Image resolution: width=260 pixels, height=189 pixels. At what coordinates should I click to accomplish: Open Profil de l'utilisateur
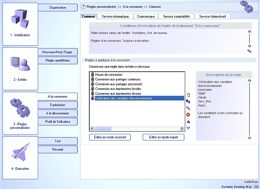(x=58, y=121)
